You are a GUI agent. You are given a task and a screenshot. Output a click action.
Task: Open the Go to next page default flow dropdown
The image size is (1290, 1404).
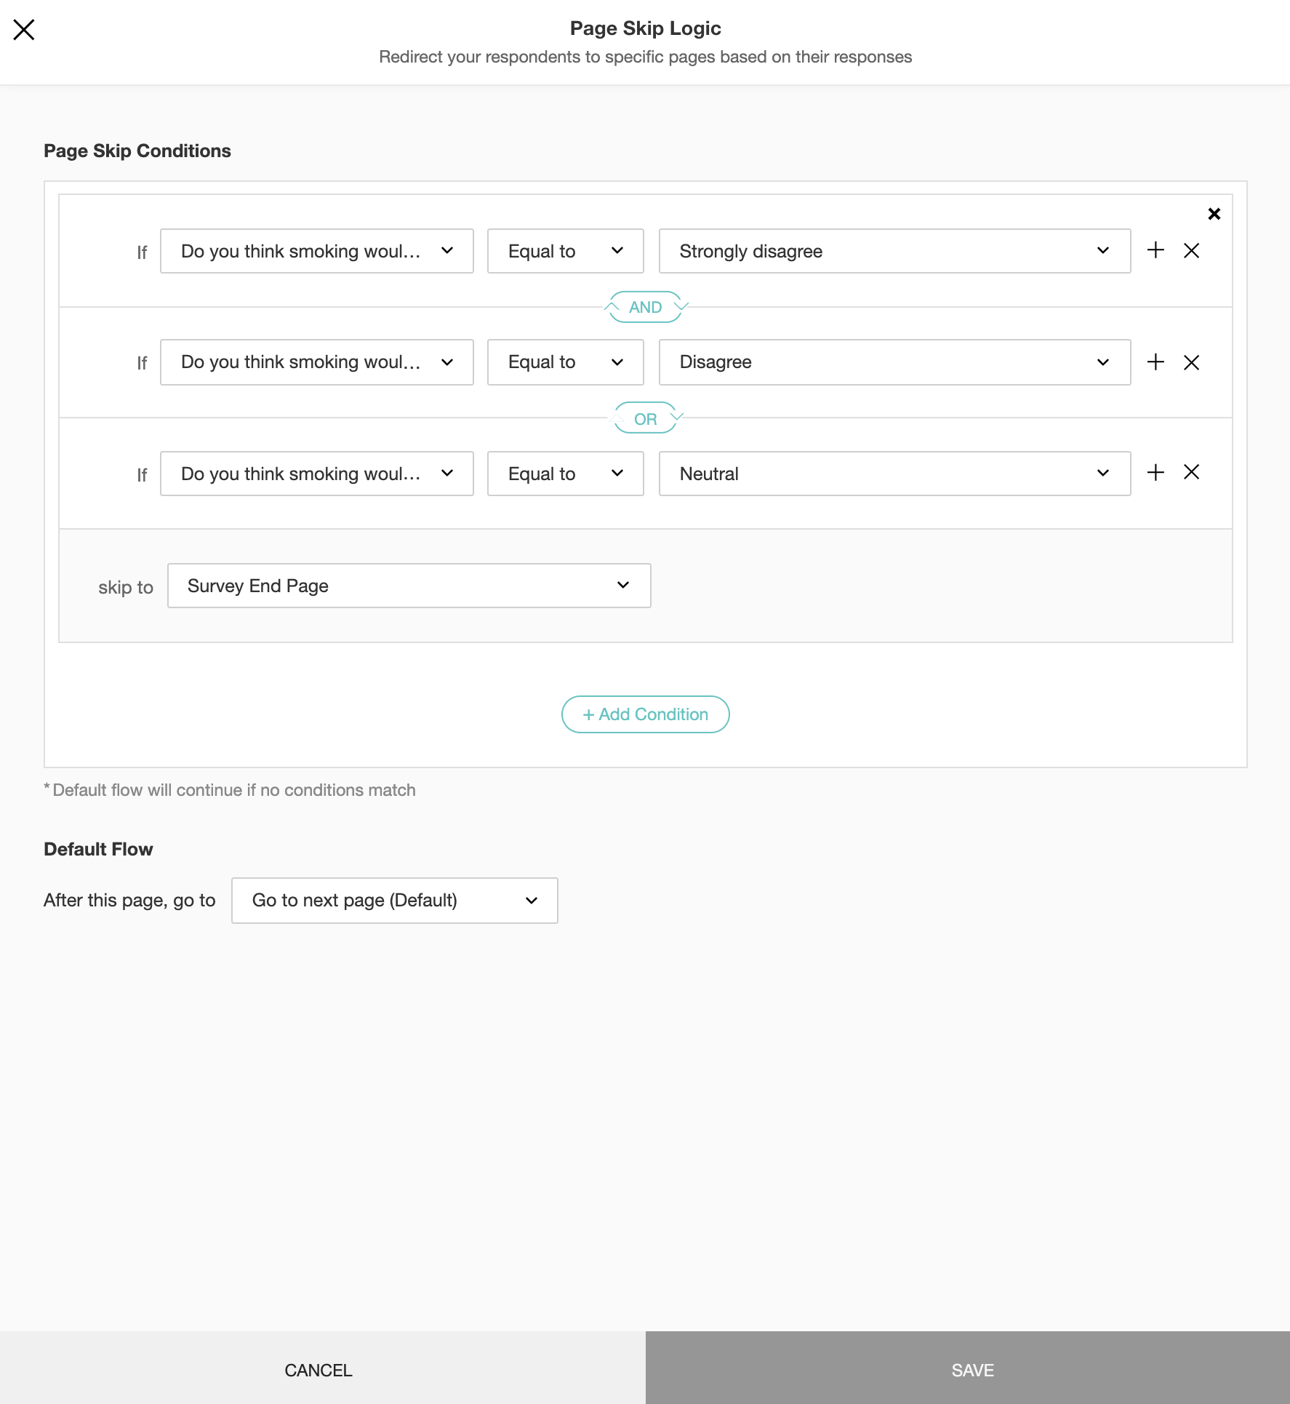pos(394,901)
